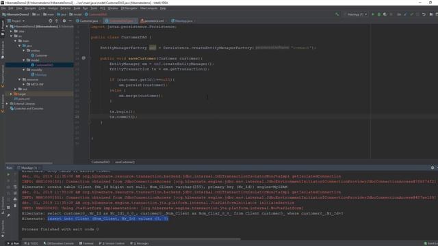Open the Project panel settings gear
Viewport: 438px width, 246px height.
point(64,21)
